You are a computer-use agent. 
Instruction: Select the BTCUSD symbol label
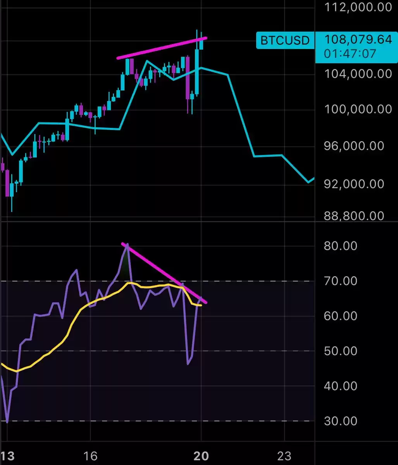[x=285, y=40]
